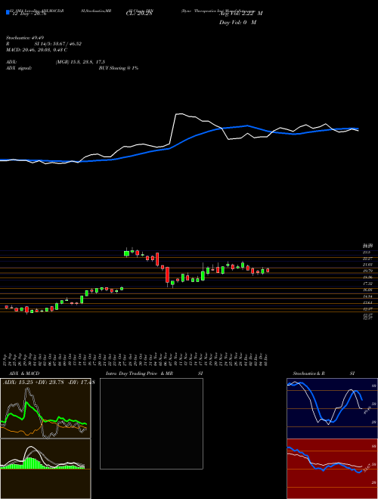Click the 'Avg Vol: 2.22 M' value
378x499 pixels.
pos(241,14)
